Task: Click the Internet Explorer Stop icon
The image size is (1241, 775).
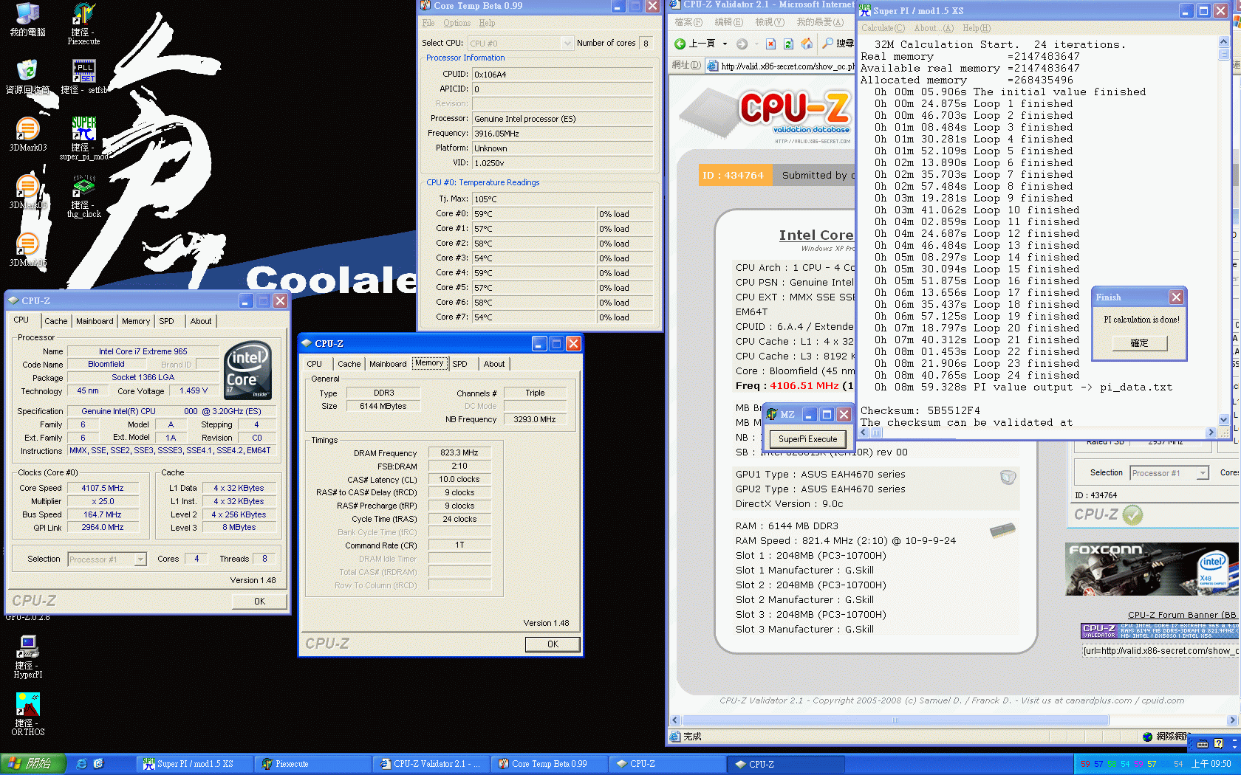Action: point(770,44)
